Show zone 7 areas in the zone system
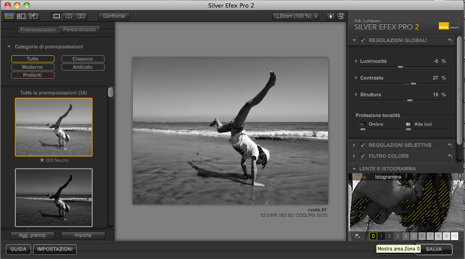The image size is (465, 259). [x=430, y=236]
